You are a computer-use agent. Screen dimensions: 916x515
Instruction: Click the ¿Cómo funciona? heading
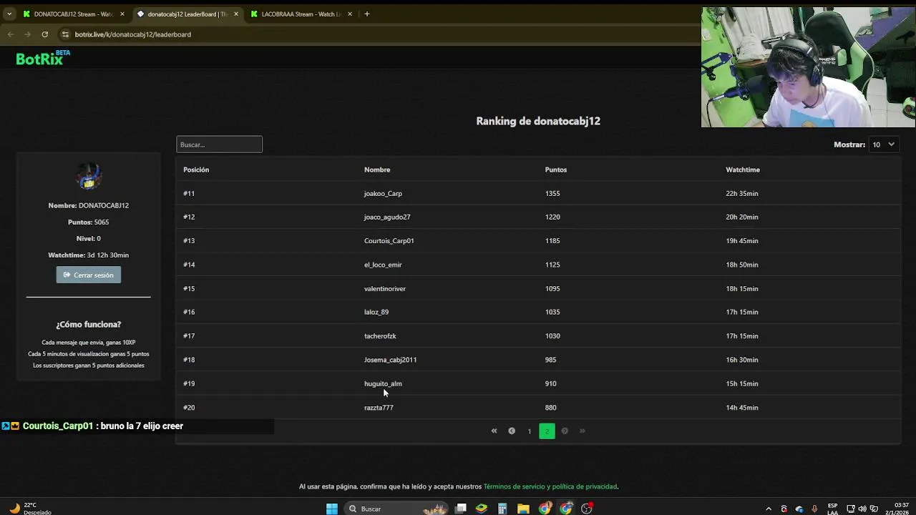[89, 324]
